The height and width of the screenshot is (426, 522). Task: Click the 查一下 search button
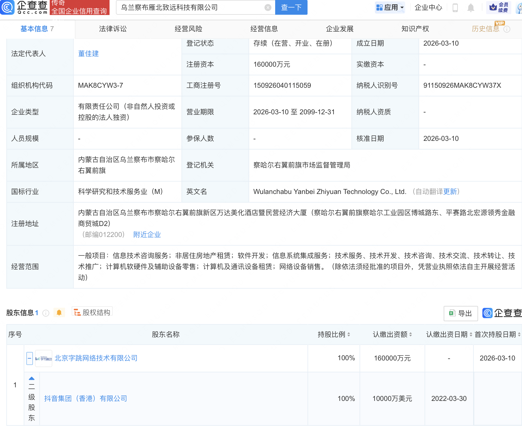click(291, 8)
